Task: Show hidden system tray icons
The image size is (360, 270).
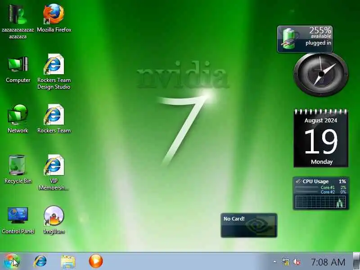Action: tap(274, 262)
